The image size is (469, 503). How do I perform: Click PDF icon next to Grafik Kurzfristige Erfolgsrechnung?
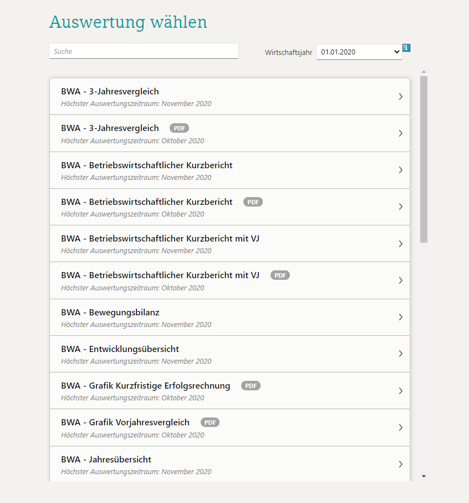point(251,385)
